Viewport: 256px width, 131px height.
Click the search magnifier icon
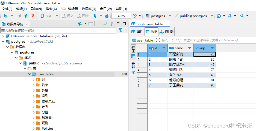coord(242,16)
